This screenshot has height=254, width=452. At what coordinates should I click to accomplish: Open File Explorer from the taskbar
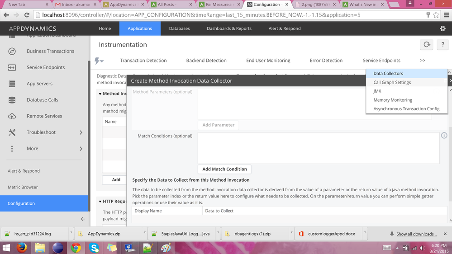coord(40,248)
